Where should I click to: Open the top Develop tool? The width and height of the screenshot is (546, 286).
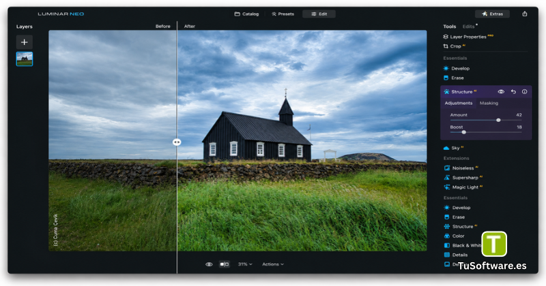(457, 69)
